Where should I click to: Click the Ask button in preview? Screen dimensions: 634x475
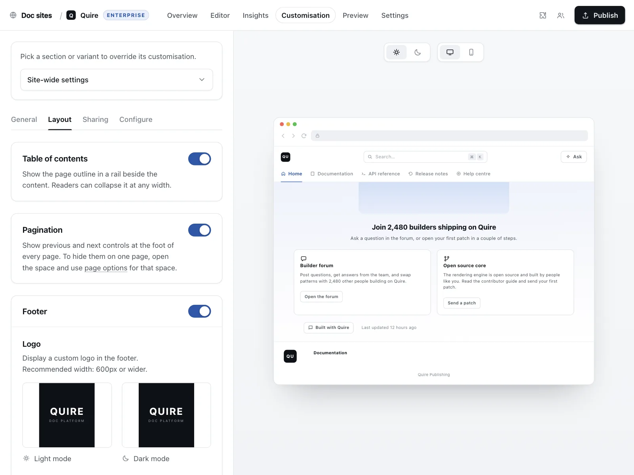pos(574,157)
